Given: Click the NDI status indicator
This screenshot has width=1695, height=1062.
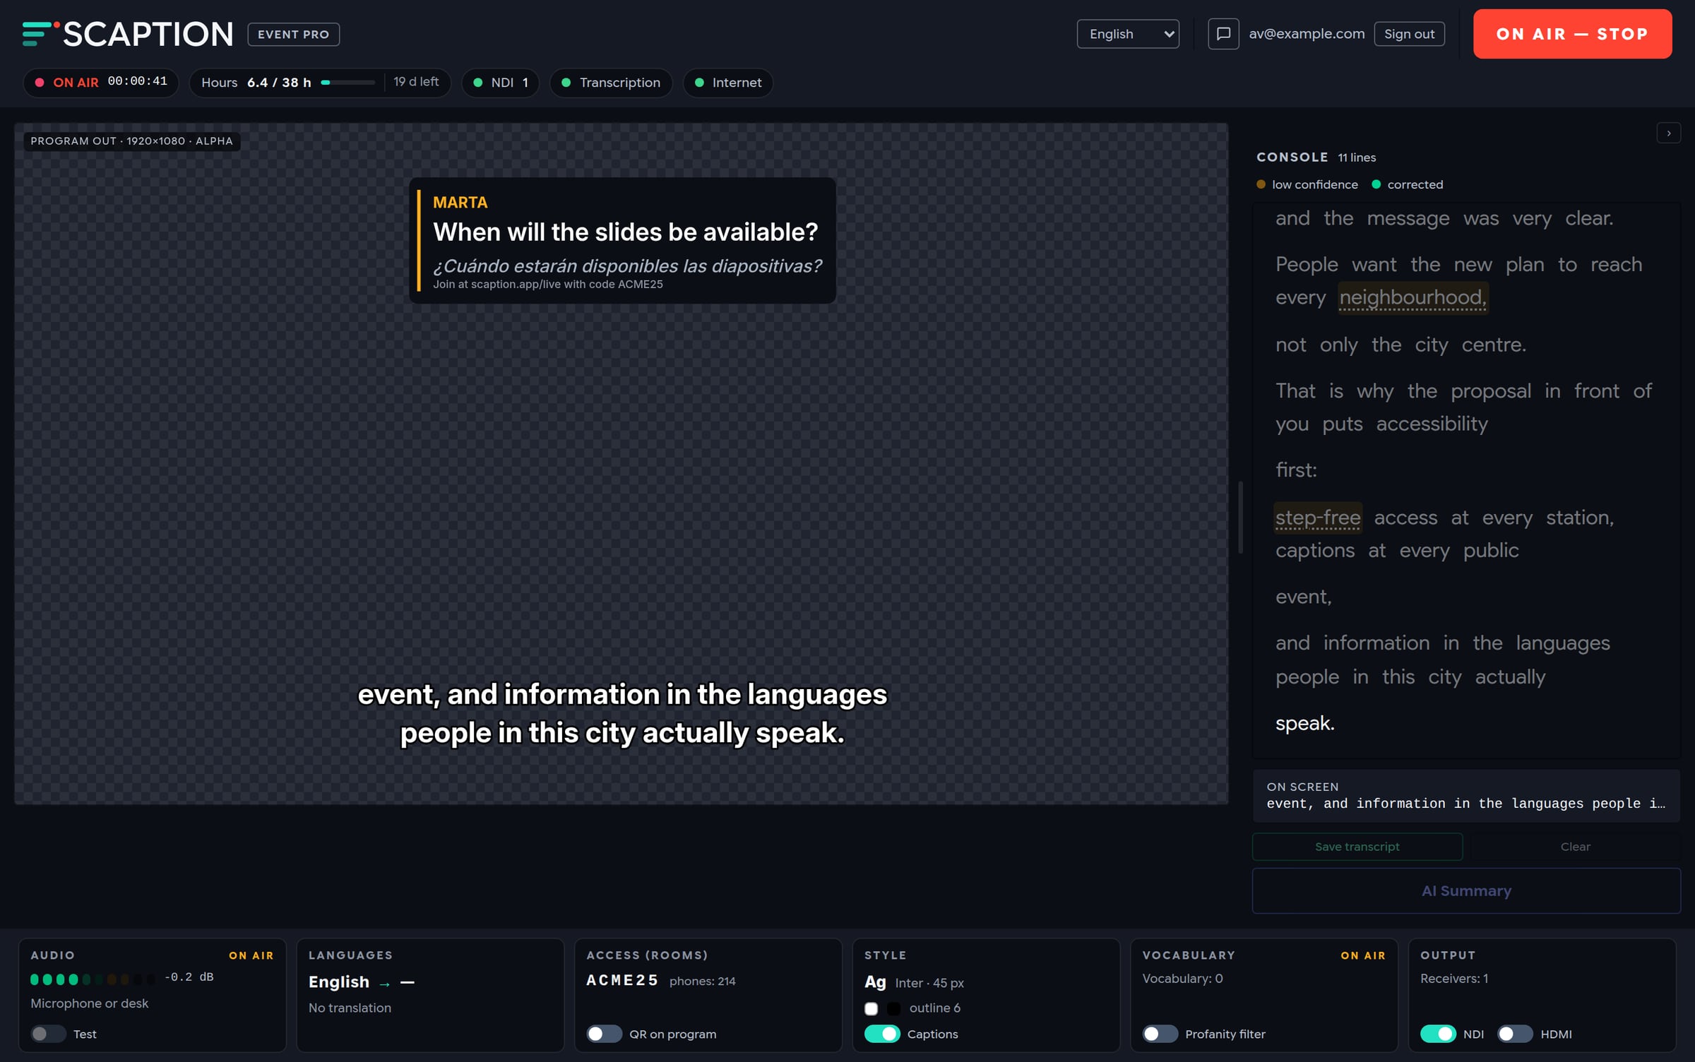Looking at the screenshot, I should pos(500,82).
